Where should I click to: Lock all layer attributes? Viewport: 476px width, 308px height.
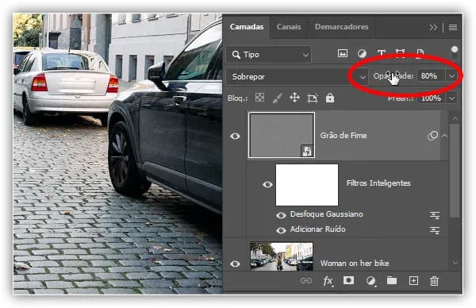click(330, 98)
